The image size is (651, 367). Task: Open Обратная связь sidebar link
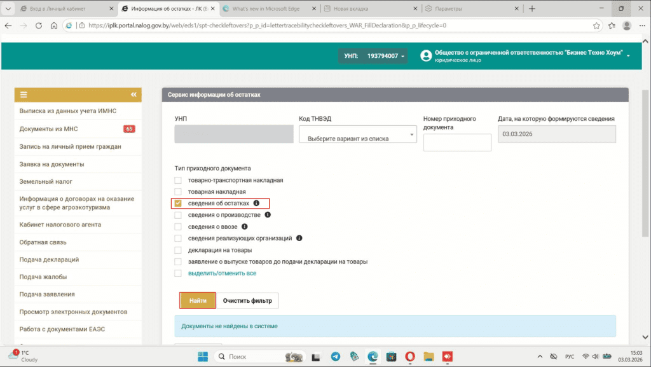tap(78, 242)
